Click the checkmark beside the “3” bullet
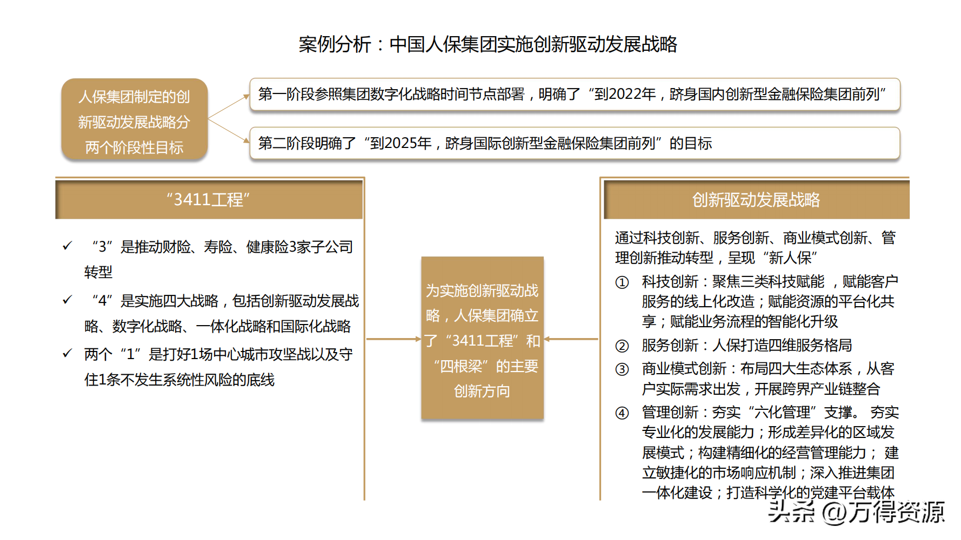 tap(67, 246)
